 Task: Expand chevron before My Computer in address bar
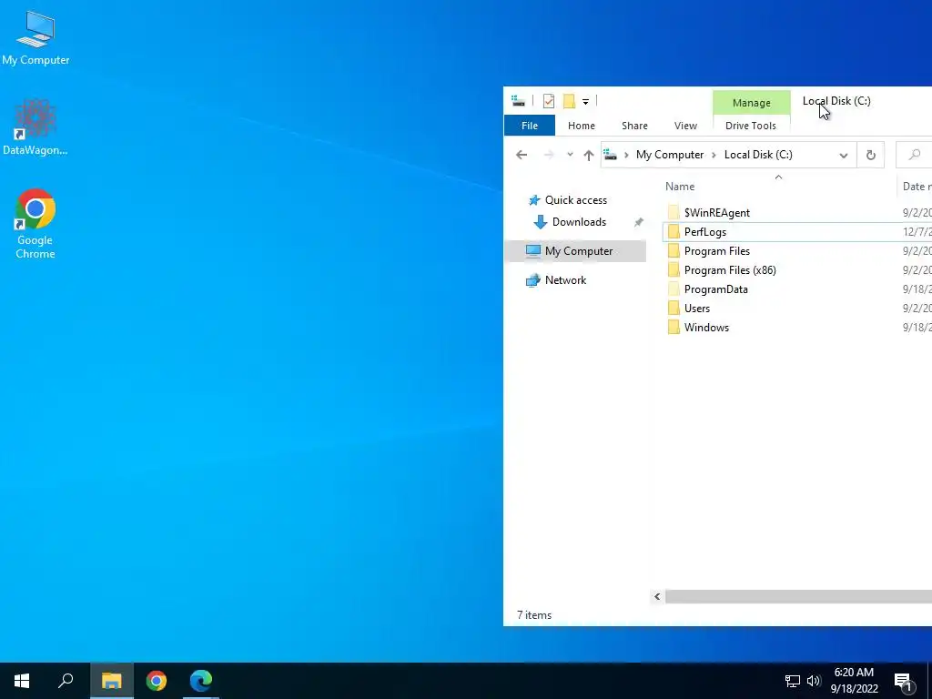click(x=626, y=155)
